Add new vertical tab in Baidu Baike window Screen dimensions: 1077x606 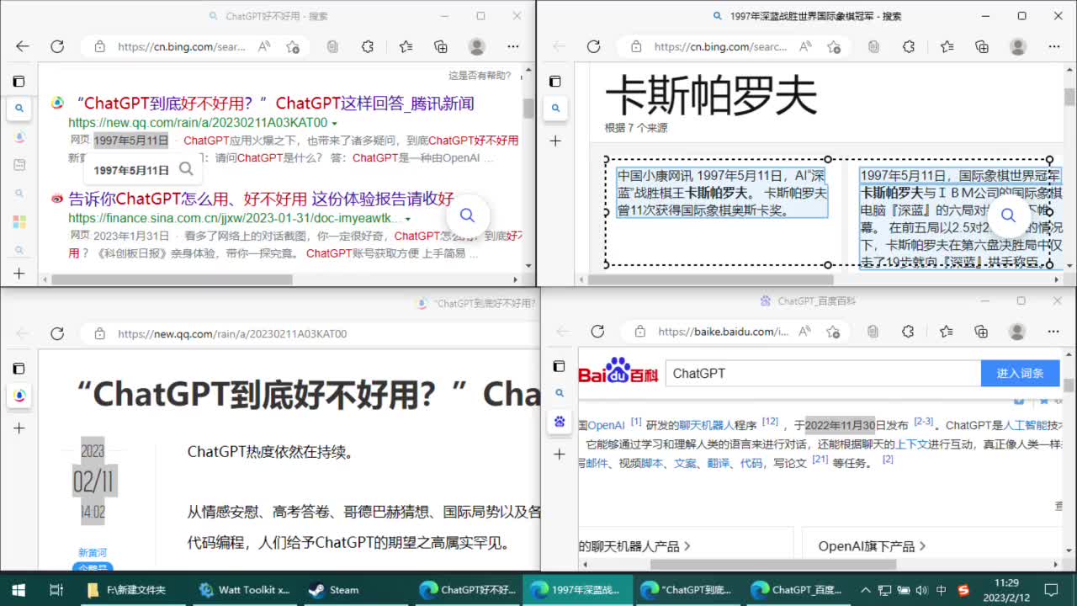pos(560,454)
